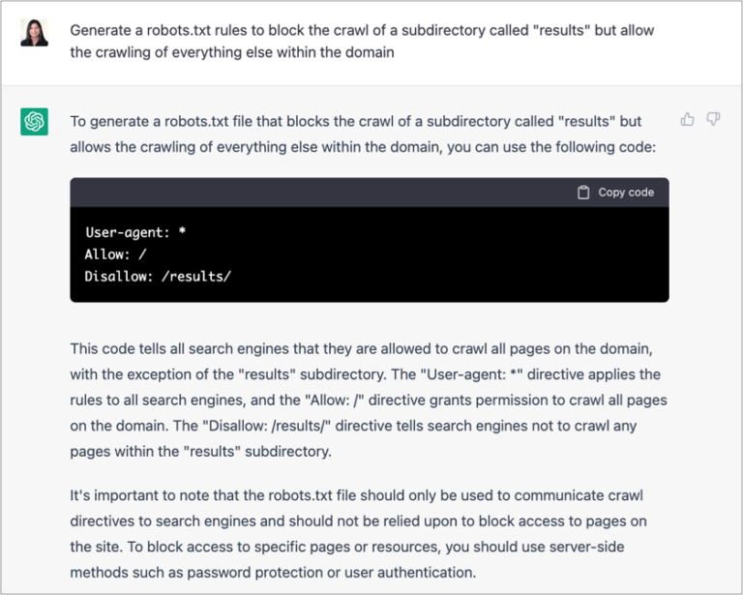Image resolution: width=743 pixels, height=595 pixels.
Task: Click the 'User-agent: *' line in the code block
Action: coord(135,232)
